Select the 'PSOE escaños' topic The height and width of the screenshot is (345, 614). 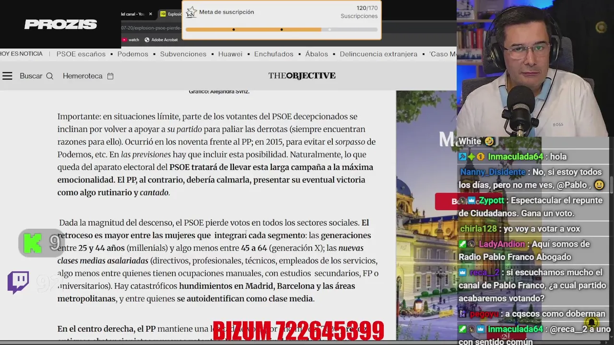click(x=81, y=54)
